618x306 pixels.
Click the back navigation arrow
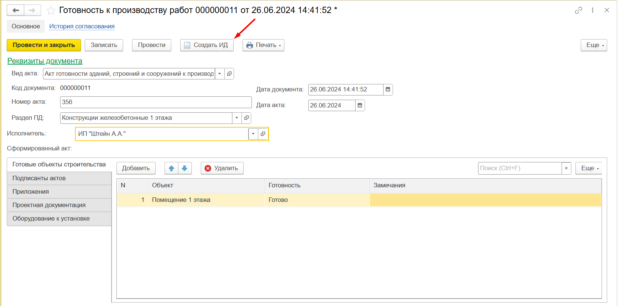click(16, 10)
